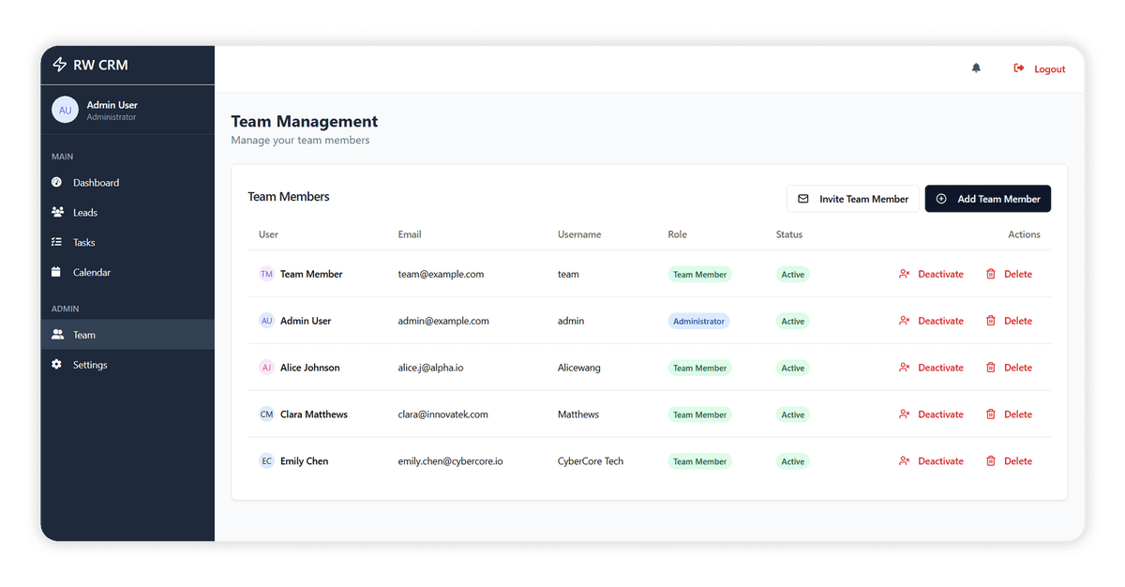
Task: Deactivate the Admin User account
Action: coord(931,321)
